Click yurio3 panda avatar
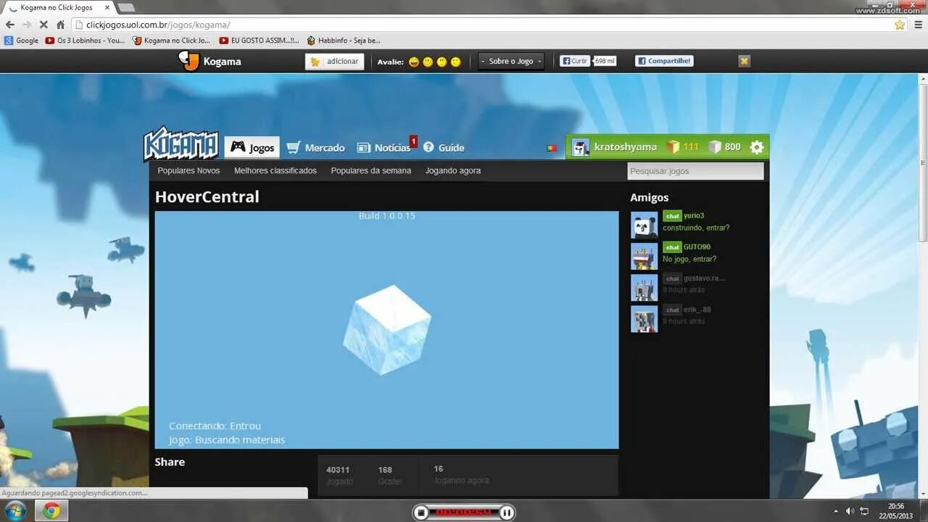The image size is (928, 522). (x=644, y=225)
